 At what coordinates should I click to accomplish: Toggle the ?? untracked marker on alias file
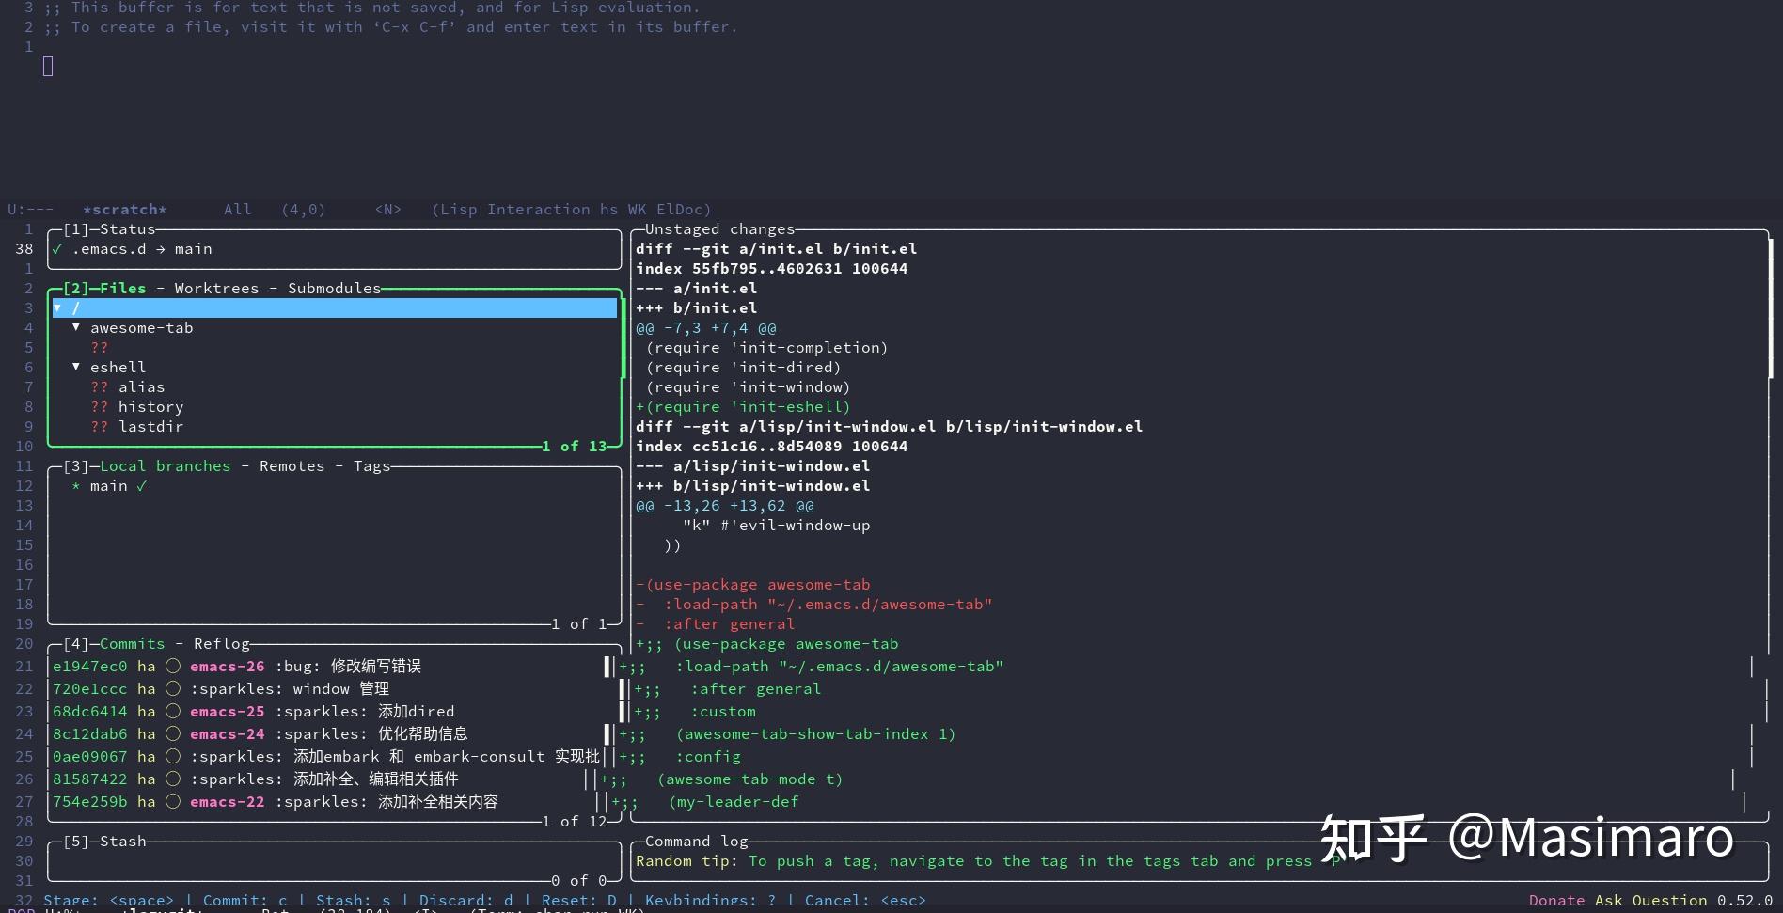pos(100,386)
